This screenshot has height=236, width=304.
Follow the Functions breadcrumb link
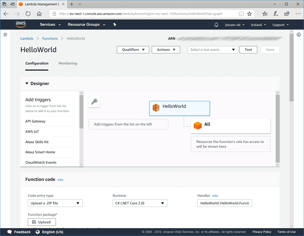[50, 38]
